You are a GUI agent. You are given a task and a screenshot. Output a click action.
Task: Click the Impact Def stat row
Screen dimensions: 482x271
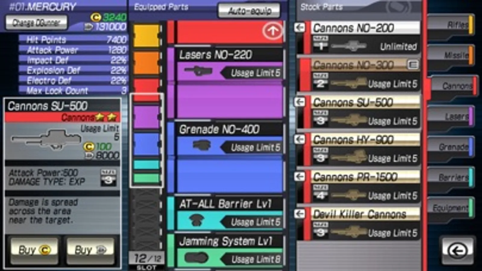click(73, 60)
